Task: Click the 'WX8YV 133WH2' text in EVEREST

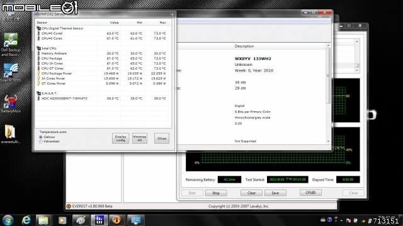Action: tap(253, 58)
